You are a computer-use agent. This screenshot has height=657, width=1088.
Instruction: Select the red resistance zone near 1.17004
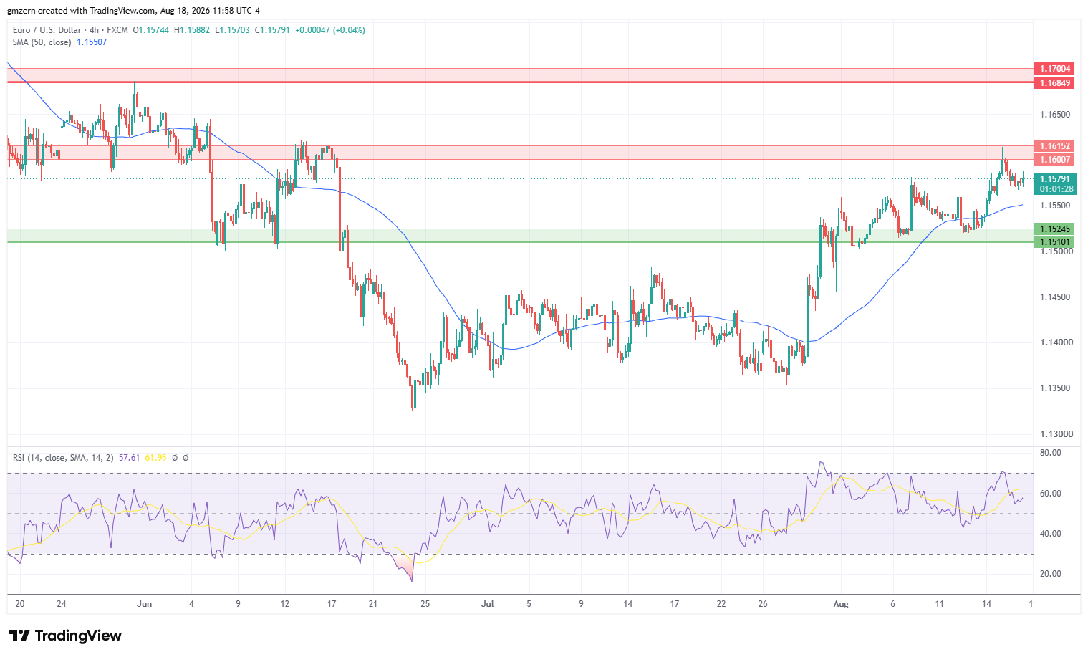coord(520,75)
